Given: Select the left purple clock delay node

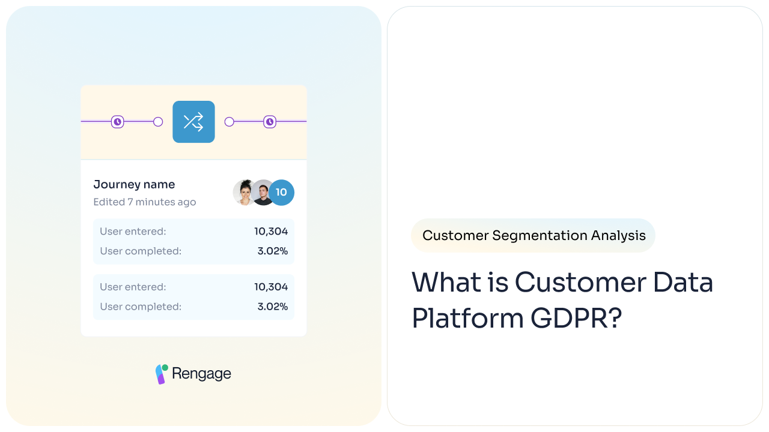Looking at the screenshot, I should point(118,122).
